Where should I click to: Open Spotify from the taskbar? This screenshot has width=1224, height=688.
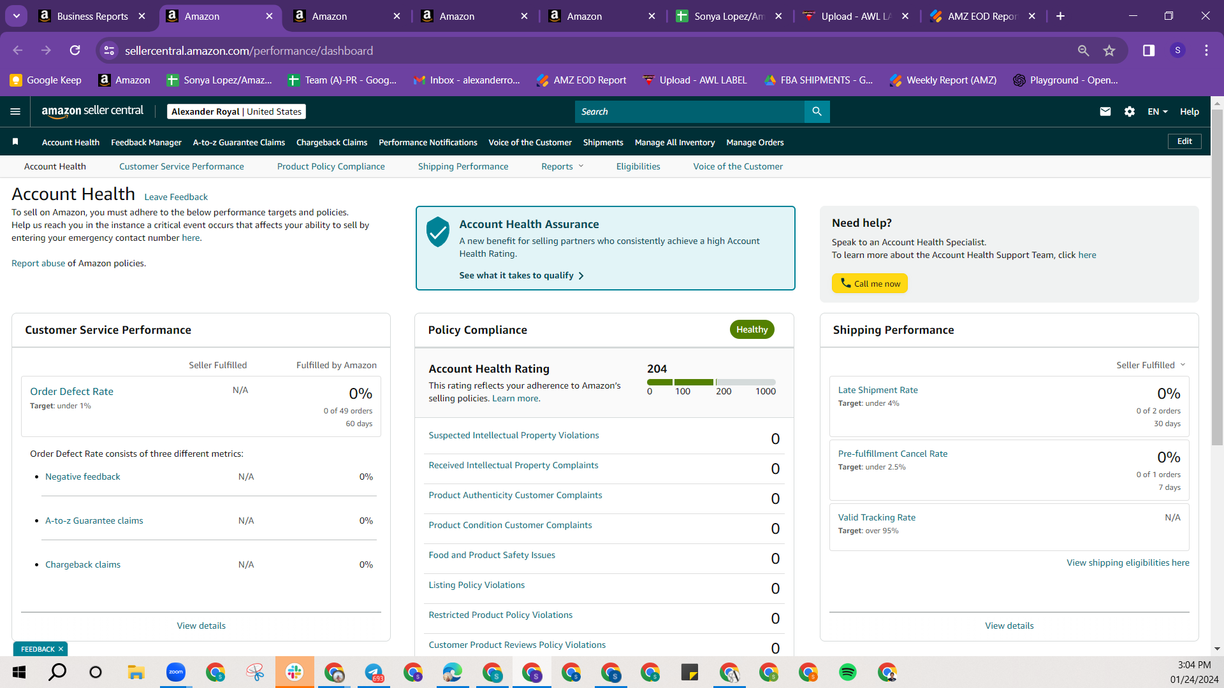click(x=848, y=672)
